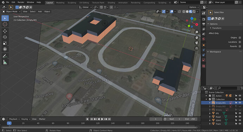Collapse the Collection tree in outliner
The width and height of the screenshot is (243, 132).
[206, 99]
